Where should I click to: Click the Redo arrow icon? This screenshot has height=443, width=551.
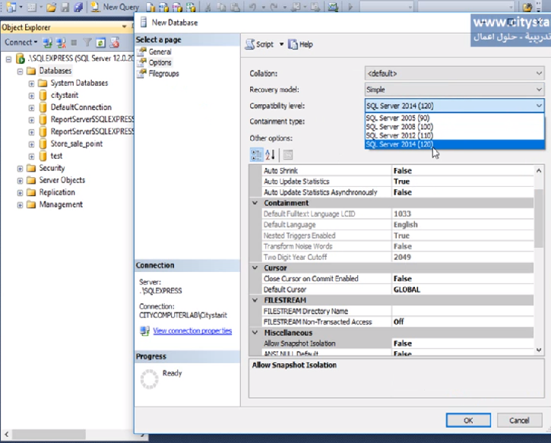click(274, 7)
